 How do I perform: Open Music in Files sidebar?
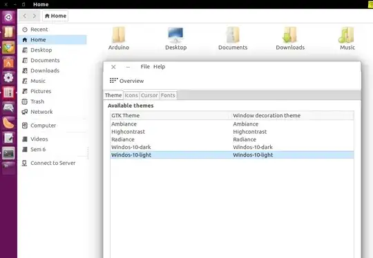(x=52, y=81)
